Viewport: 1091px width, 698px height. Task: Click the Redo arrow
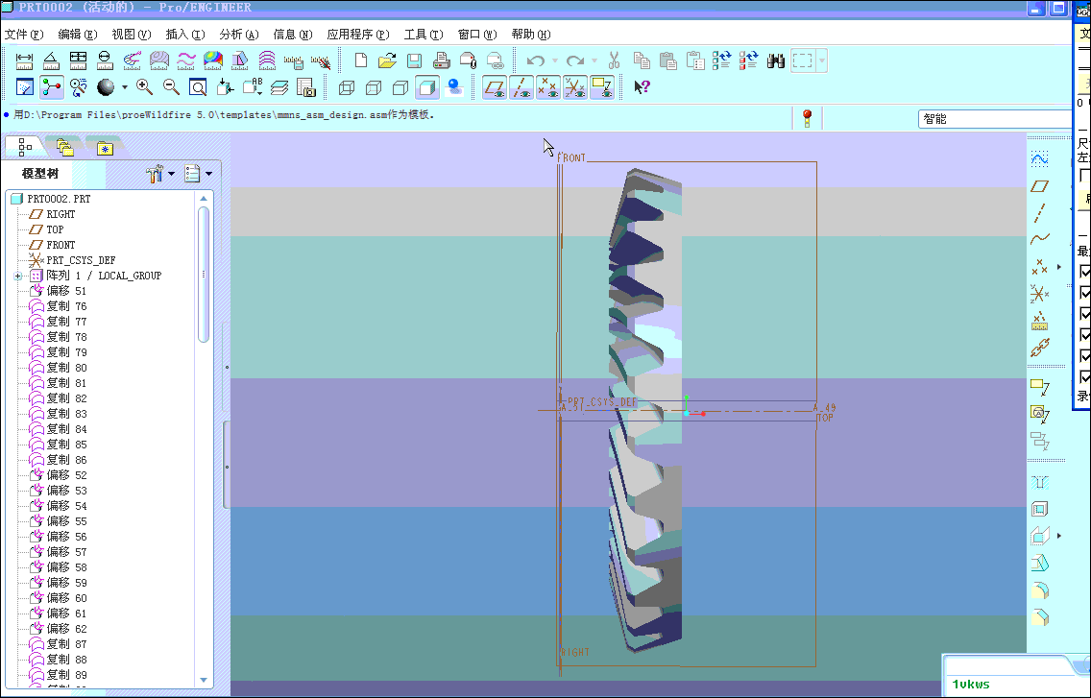point(574,60)
